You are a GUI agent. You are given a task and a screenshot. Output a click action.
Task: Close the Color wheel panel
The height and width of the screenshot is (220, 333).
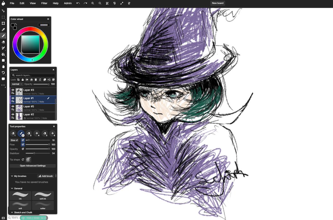pos(48,19)
